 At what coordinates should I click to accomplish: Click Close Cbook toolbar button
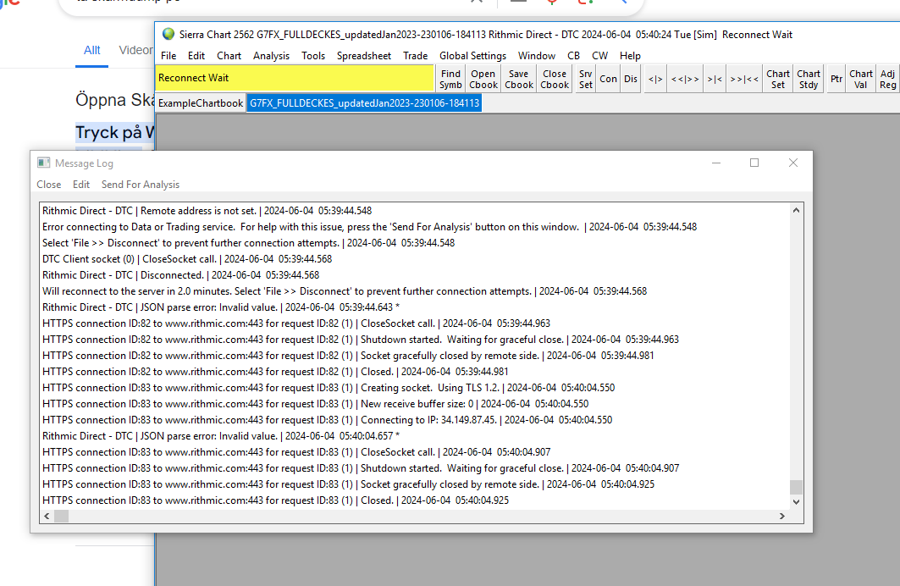click(x=555, y=79)
